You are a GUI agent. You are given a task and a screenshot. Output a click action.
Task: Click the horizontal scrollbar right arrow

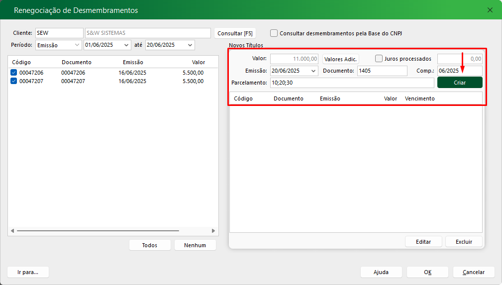click(213, 231)
